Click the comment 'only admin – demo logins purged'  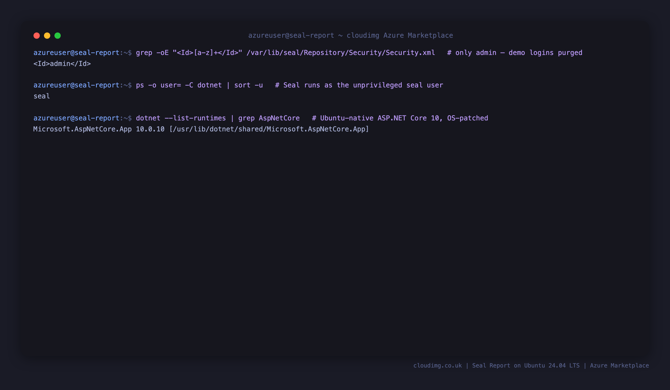pyautogui.click(x=515, y=53)
